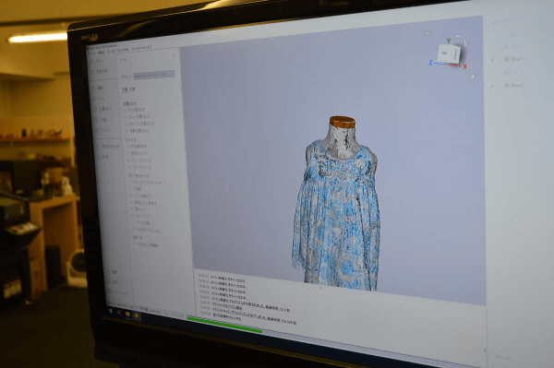Select the dimmed object listed between Eva 1 and Eva 2
Screen dimensions: 554x368
click(x=513, y=72)
